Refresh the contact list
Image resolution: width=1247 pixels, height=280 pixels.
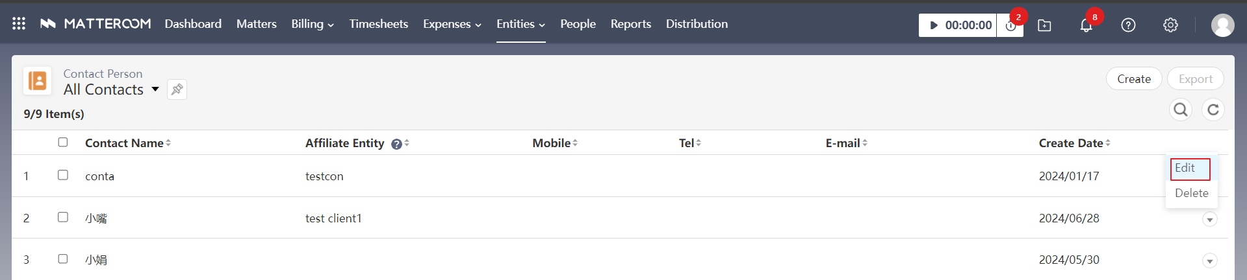[x=1213, y=110]
